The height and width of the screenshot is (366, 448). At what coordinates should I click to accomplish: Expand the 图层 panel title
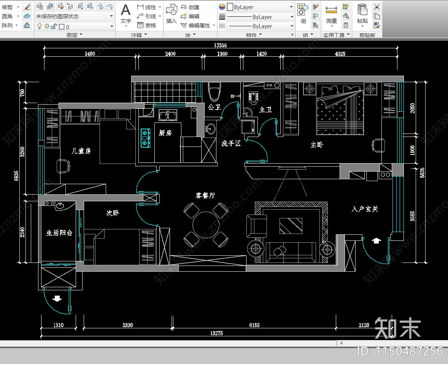coord(74,35)
